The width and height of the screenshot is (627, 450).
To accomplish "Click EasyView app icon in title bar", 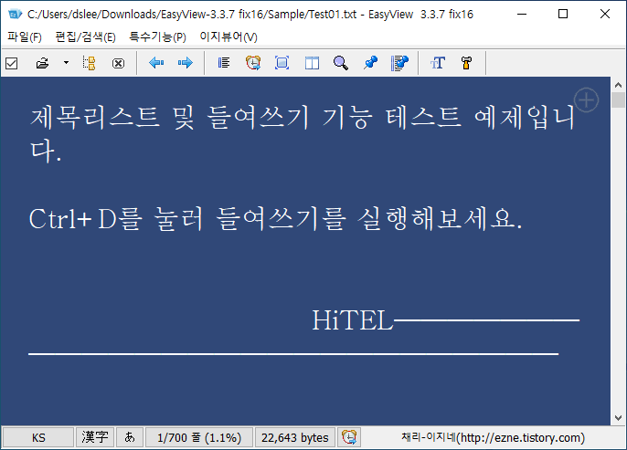I will 15,15.
